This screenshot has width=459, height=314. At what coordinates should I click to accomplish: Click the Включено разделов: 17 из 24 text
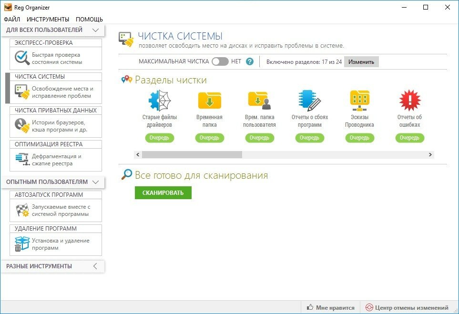point(304,62)
